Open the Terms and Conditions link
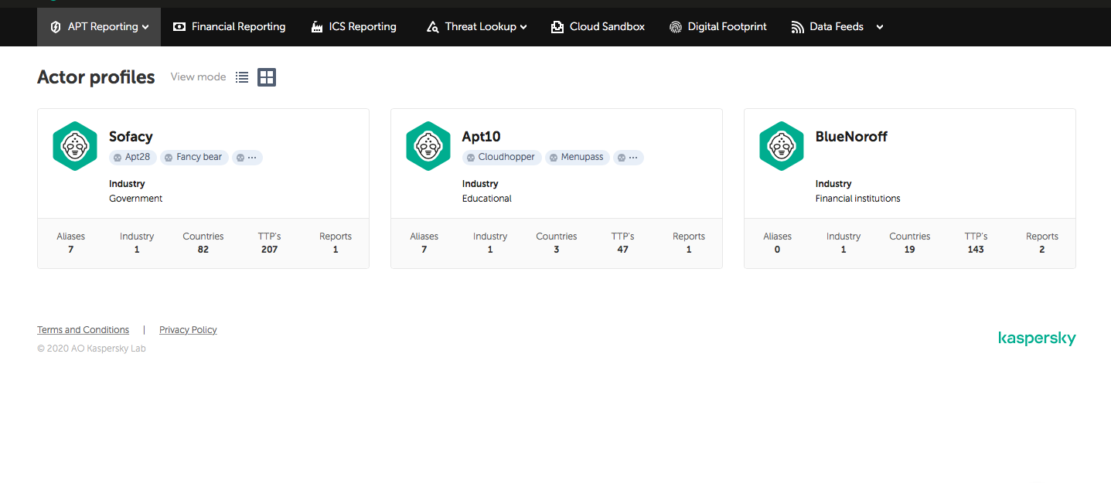This screenshot has height=483, width=1111. 83,330
